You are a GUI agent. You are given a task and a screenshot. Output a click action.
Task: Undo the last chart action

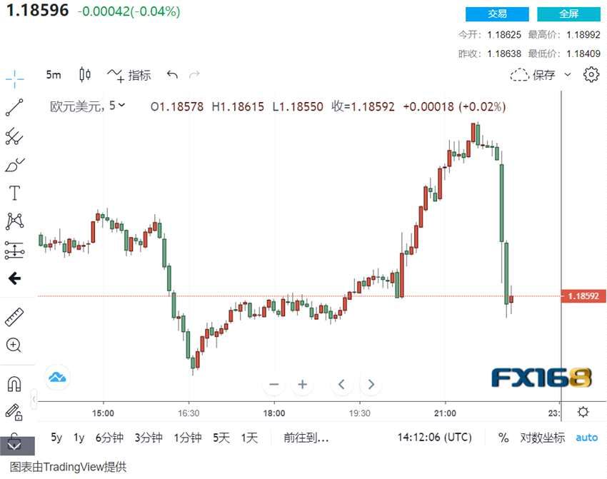(172, 74)
